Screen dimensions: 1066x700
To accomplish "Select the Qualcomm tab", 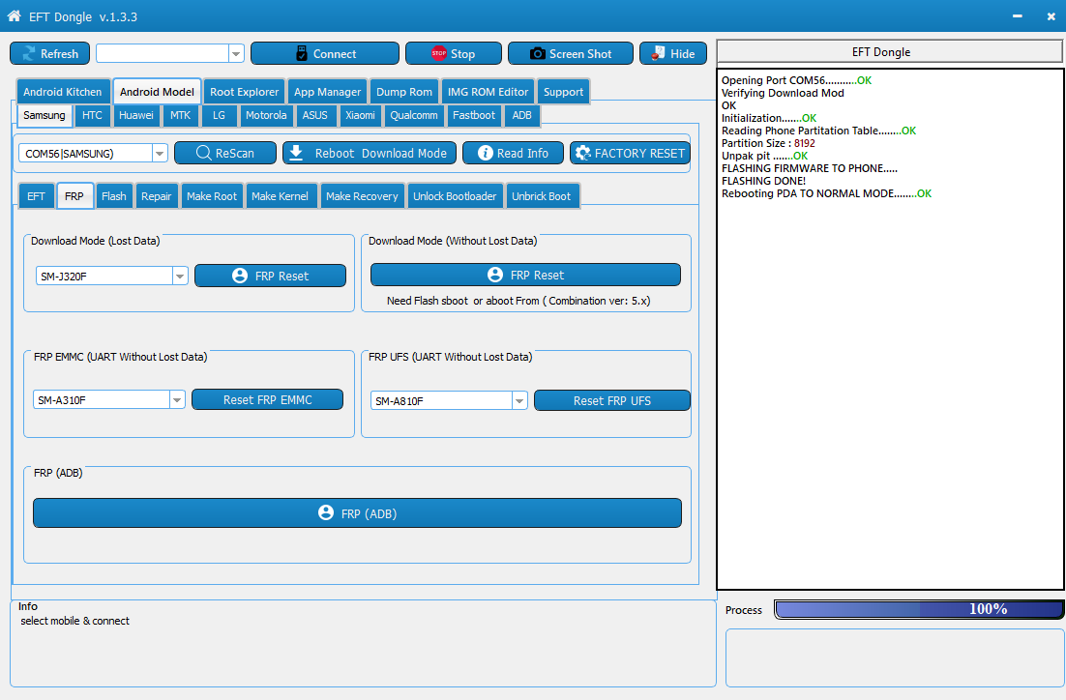I will coord(413,115).
